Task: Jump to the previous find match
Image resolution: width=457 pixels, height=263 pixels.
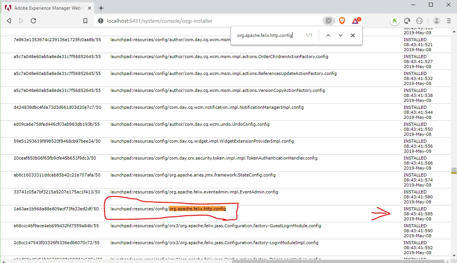Action: (328, 35)
